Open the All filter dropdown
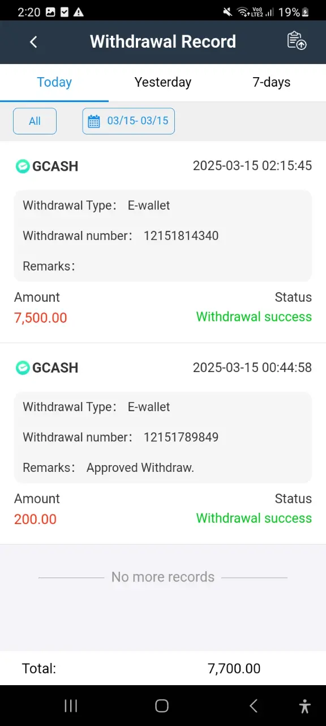326x726 pixels. pos(35,121)
